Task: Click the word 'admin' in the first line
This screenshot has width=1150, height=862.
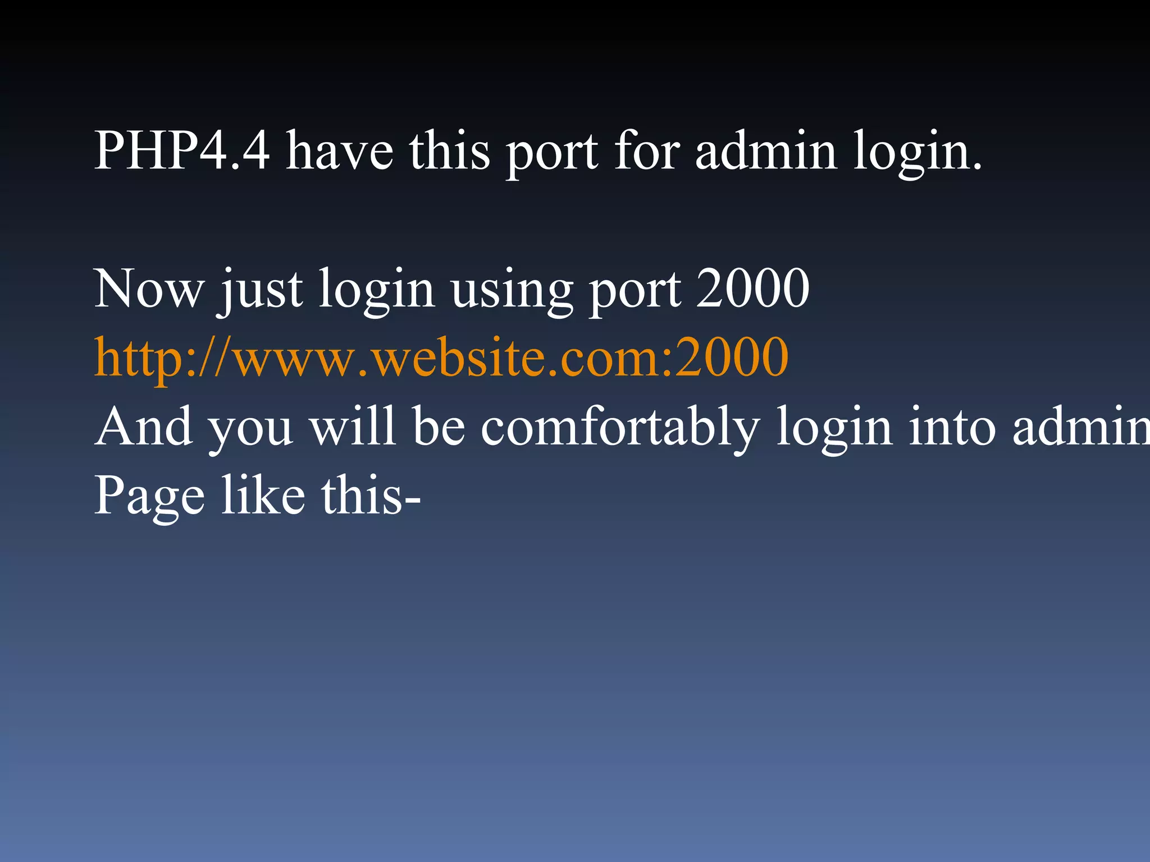Action: (766, 149)
